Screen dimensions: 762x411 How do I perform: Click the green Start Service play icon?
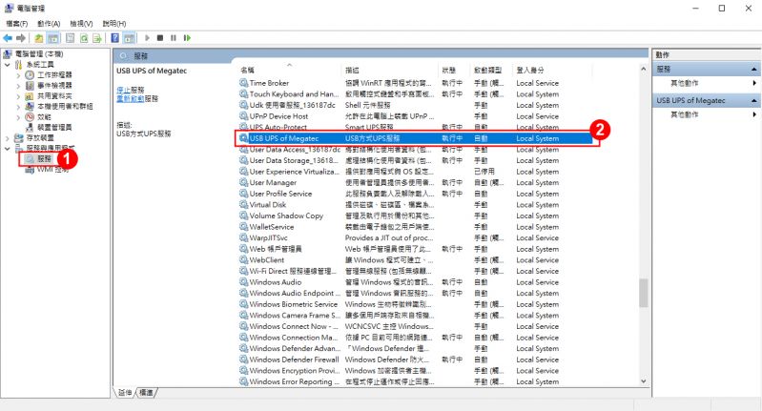(x=147, y=37)
